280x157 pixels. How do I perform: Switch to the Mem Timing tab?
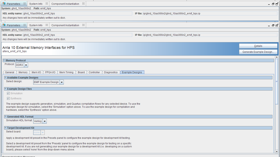coord(66,72)
